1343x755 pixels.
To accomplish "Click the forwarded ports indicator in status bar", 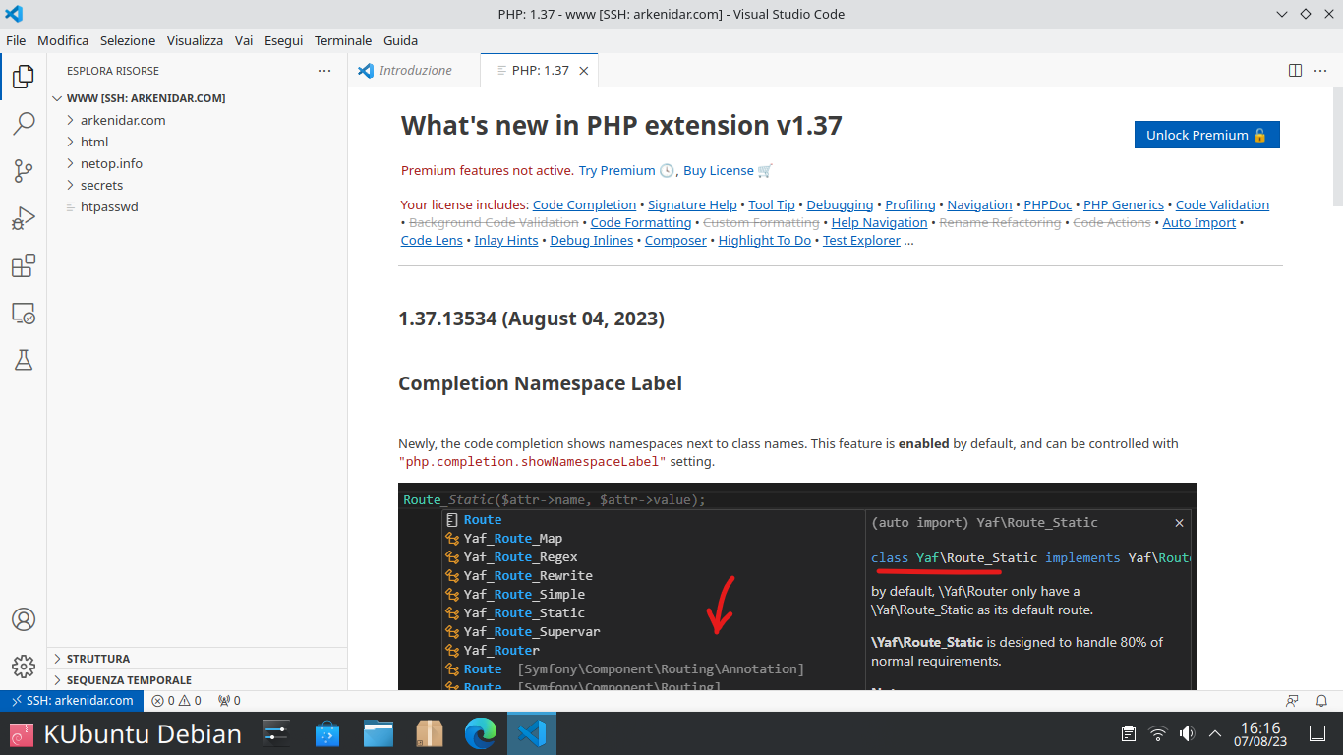I will click(229, 701).
